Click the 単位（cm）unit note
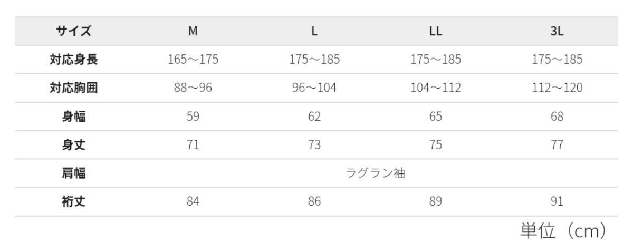 click(x=563, y=231)
